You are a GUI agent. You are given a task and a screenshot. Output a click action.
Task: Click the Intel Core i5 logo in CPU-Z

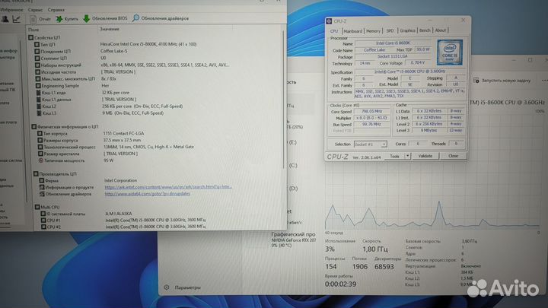(x=450, y=52)
